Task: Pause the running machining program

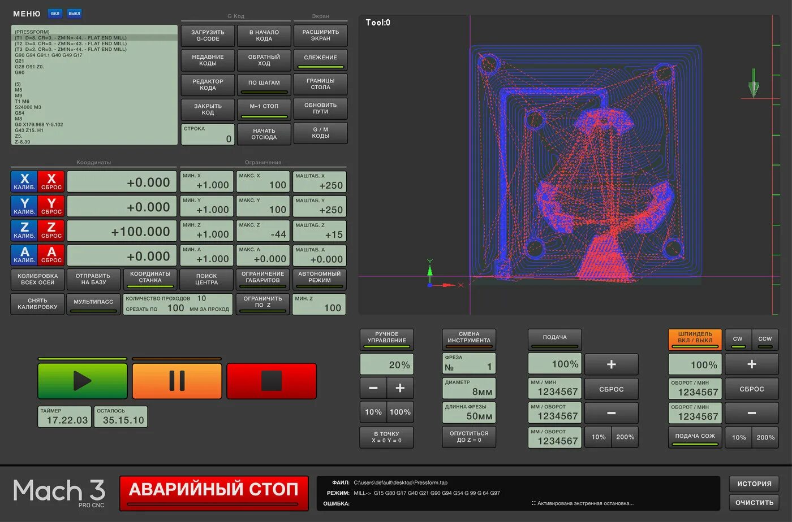Action: 177,380
